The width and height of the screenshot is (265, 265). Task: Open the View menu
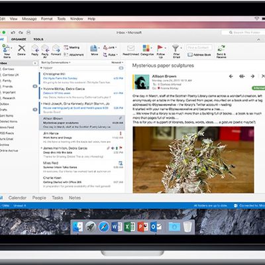coord(13,19)
